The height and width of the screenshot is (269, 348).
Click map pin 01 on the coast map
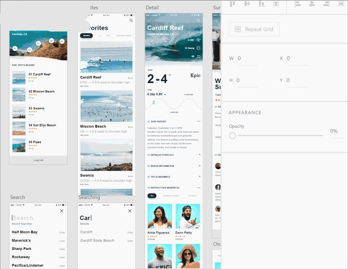click(15, 48)
